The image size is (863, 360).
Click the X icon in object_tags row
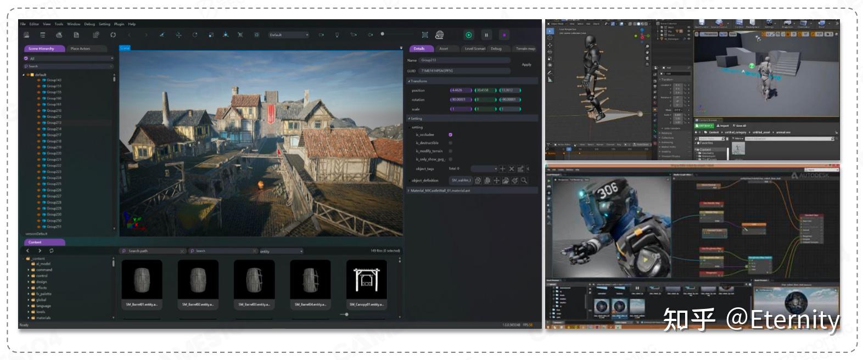coord(512,168)
